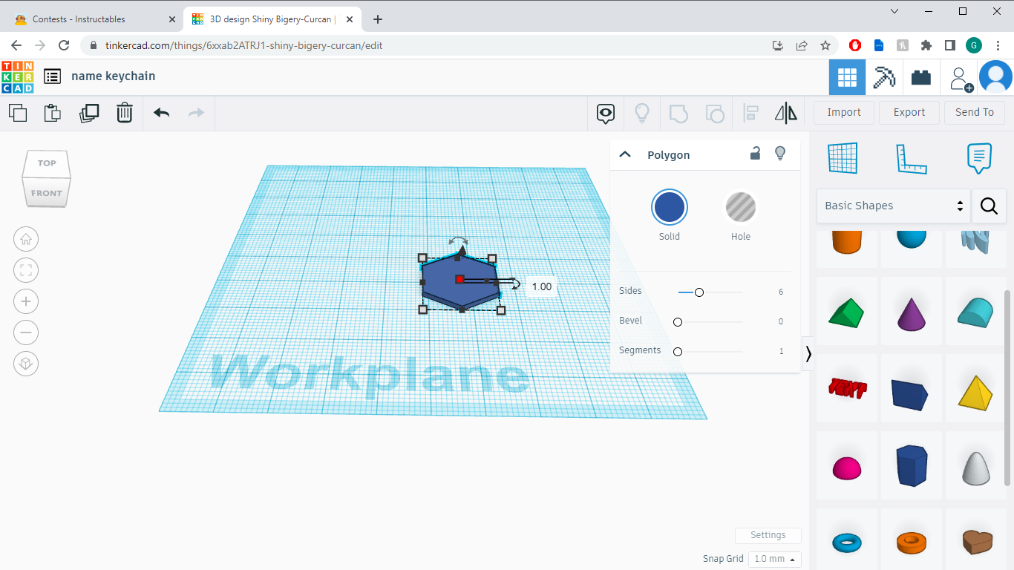Screen dimensions: 1014x570
Task: Click the Group shapes icon
Action: coord(678,114)
